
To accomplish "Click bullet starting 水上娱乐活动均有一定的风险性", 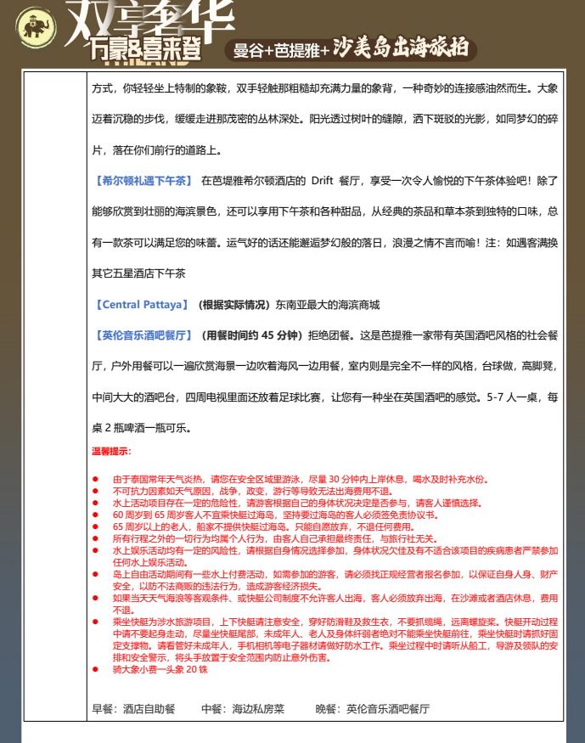I will click(335, 556).
